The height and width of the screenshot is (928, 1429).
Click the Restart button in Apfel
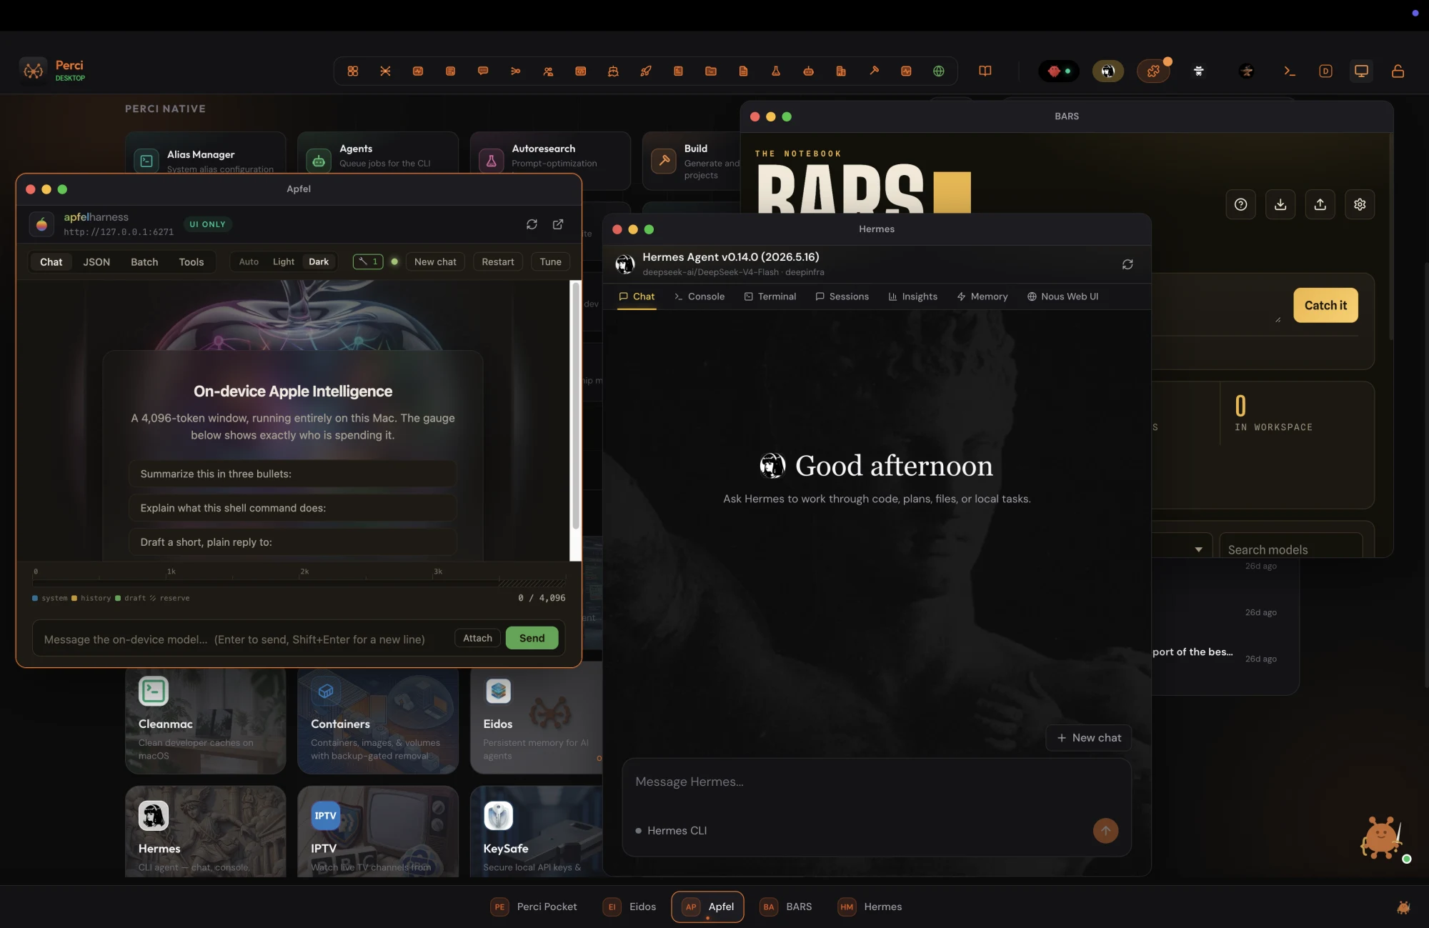click(x=498, y=261)
